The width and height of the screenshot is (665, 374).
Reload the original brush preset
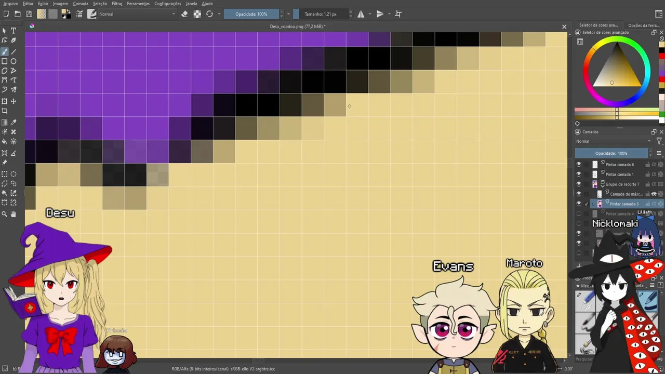point(209,14)
